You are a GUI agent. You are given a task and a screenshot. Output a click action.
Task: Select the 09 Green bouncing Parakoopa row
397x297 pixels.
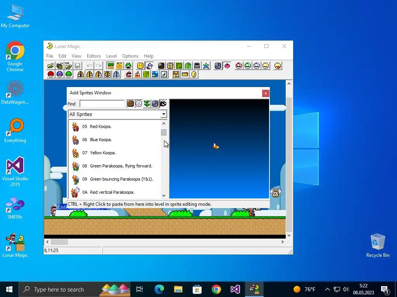115,179
